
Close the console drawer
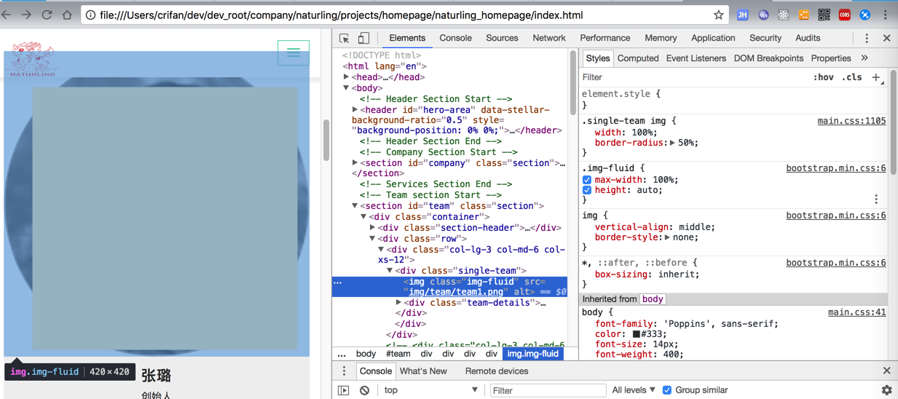(x=886, y=371)
